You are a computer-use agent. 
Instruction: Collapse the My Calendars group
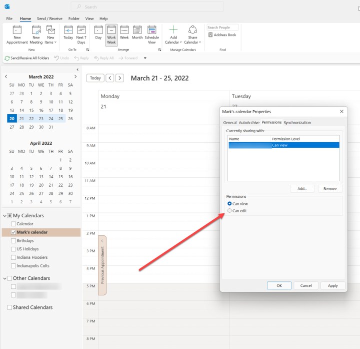click(x=4, y=216)
